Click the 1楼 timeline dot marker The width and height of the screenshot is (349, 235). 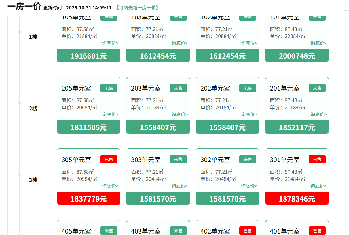(x=20, y=32)
